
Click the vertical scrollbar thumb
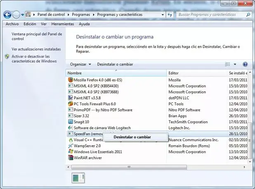(250, 141)
